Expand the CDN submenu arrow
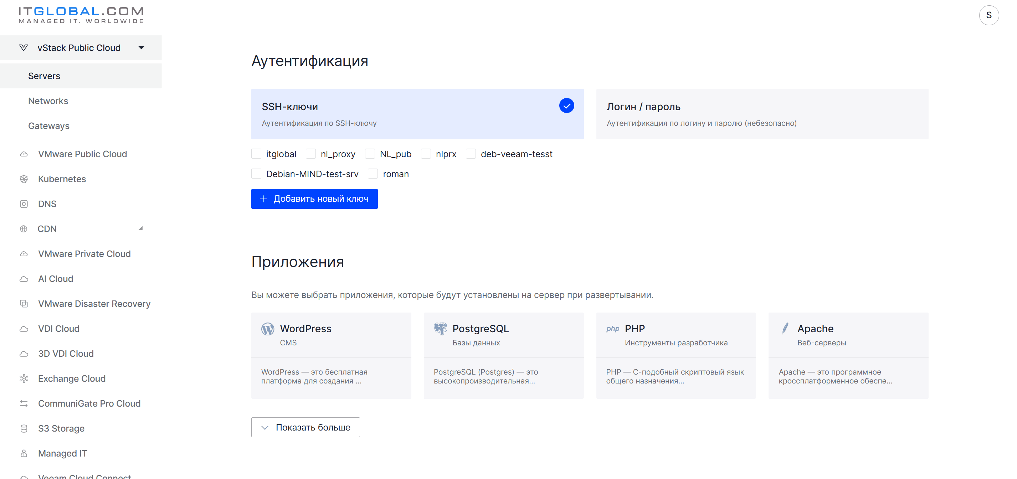 140,228
